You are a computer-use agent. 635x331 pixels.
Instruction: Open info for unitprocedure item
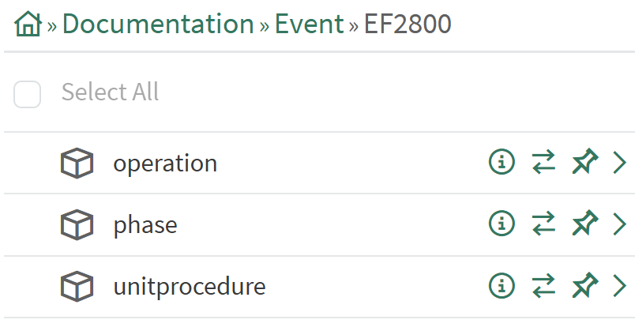(x=502, y=285)
